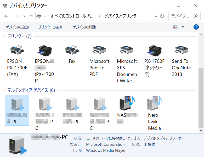Click the scrollbar down arrow
Image resolution: width=204 pixels, height=157 pixels.
coord(201,130)
